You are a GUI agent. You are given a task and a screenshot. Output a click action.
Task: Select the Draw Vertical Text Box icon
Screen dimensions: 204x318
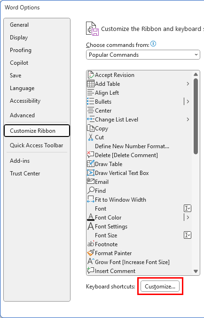[91, 173]
